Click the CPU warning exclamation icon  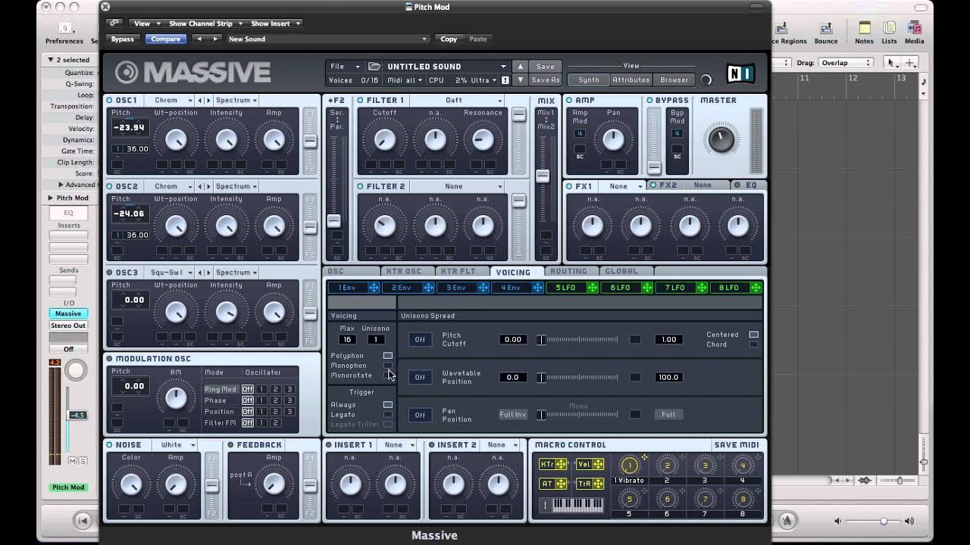pyautogui.click(x=505, y=80)
